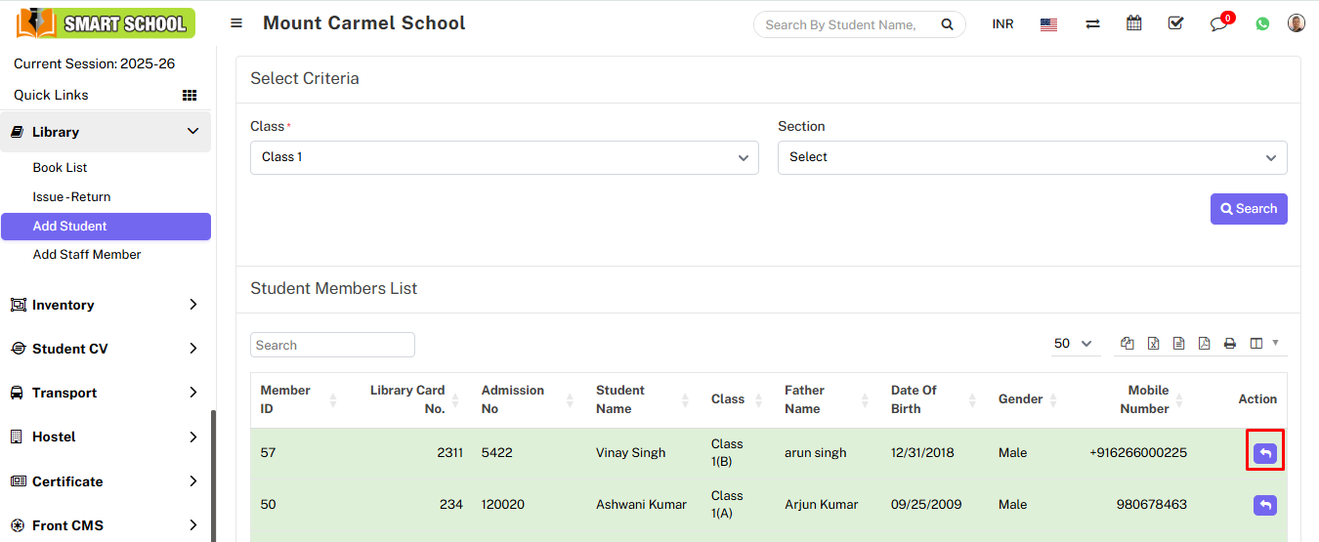This screenshot has width=1319, height=542.
Task: Click the Smart School logo
Action: (x=106, y=23)
